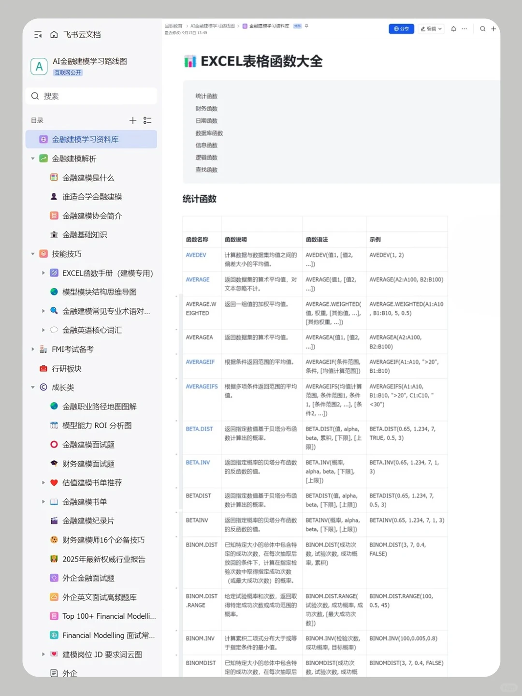Click the green 'A' workspace icon

[39, 66]
